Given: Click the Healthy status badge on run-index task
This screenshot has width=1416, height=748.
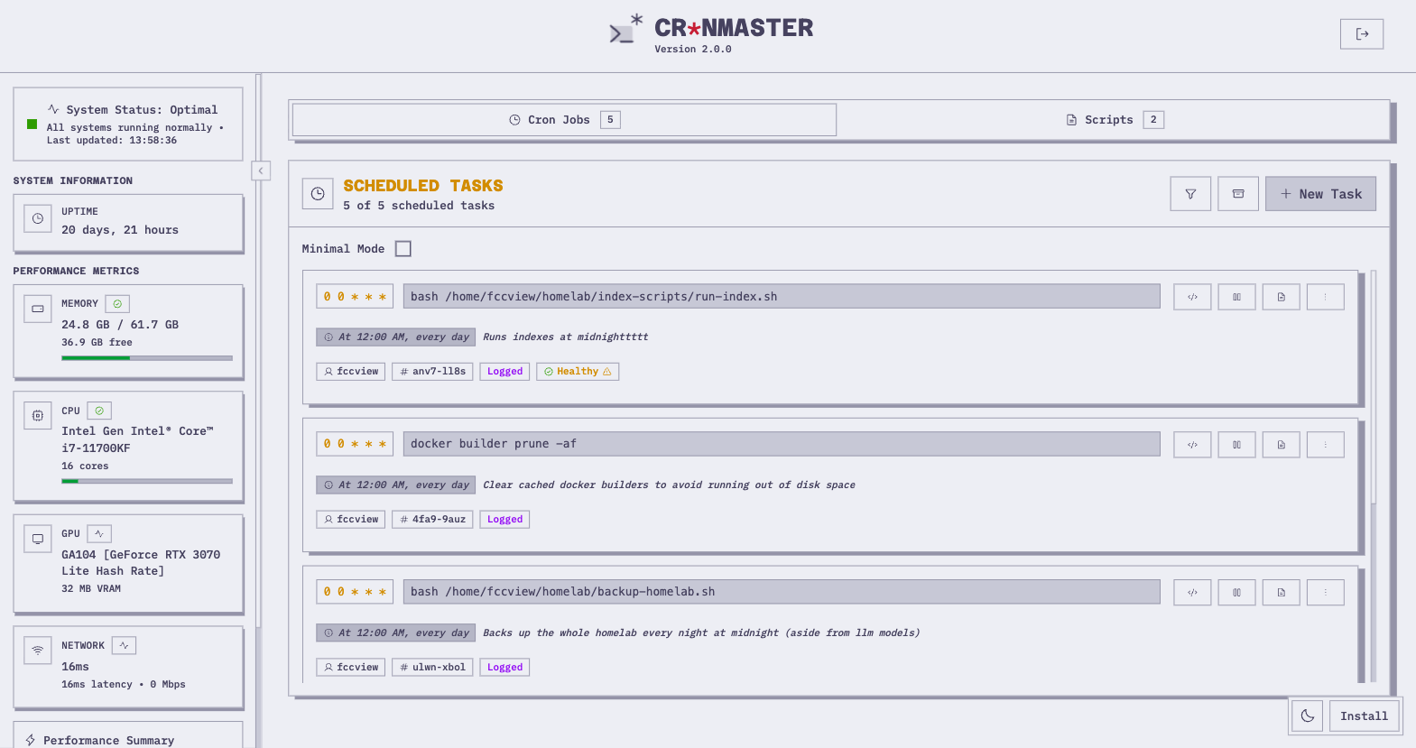Looking at the screenshot, I should (578, 372).
